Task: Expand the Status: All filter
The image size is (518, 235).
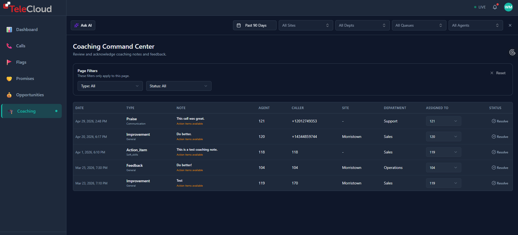Action: pos(179,86)
